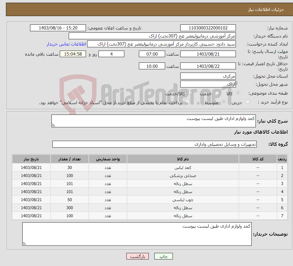Click the price validity date 1403/08/22 field

click(x=208, y=66)
